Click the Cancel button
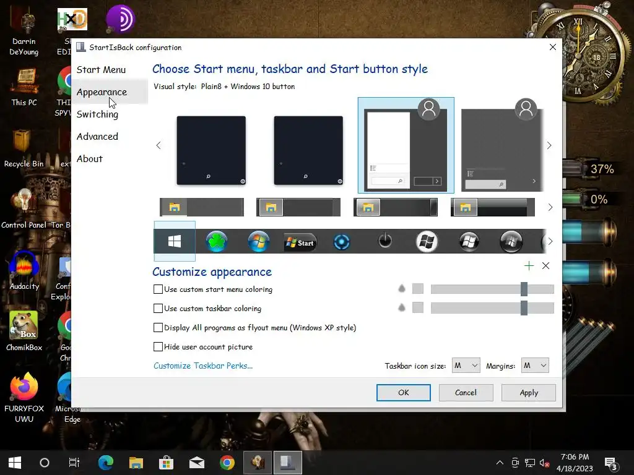Image resolution: width=634 pixels, height=475 pixels. point(466,393)
